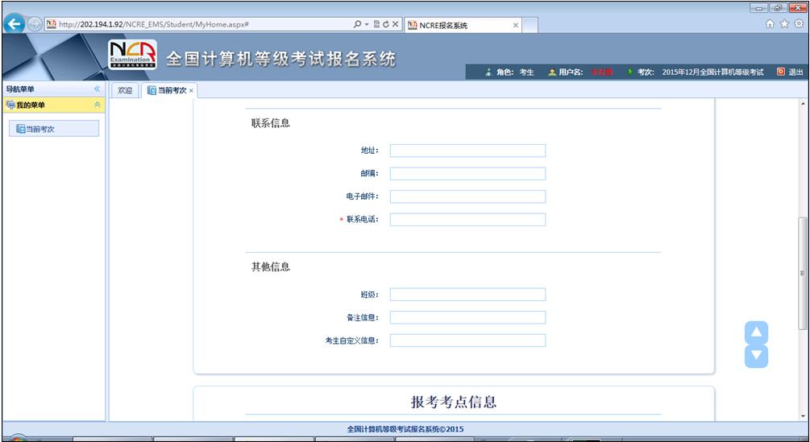Collapse navigation menu with double-left chevron
Screen dimensions: 810x442
coord(97,89)
